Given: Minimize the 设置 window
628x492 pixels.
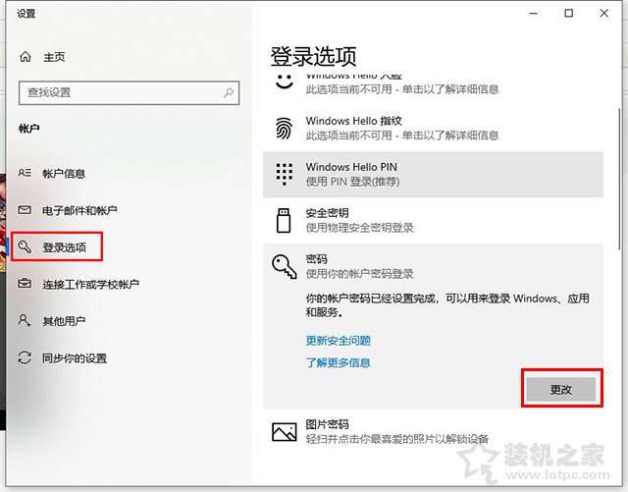Looking at the screenshot, I should [534, 13].
